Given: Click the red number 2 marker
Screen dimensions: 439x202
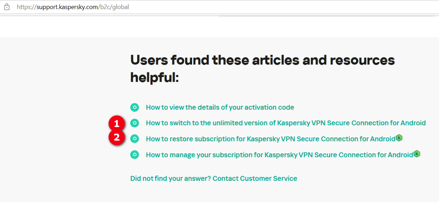Looking at the screenshot, I should (117, 138).
